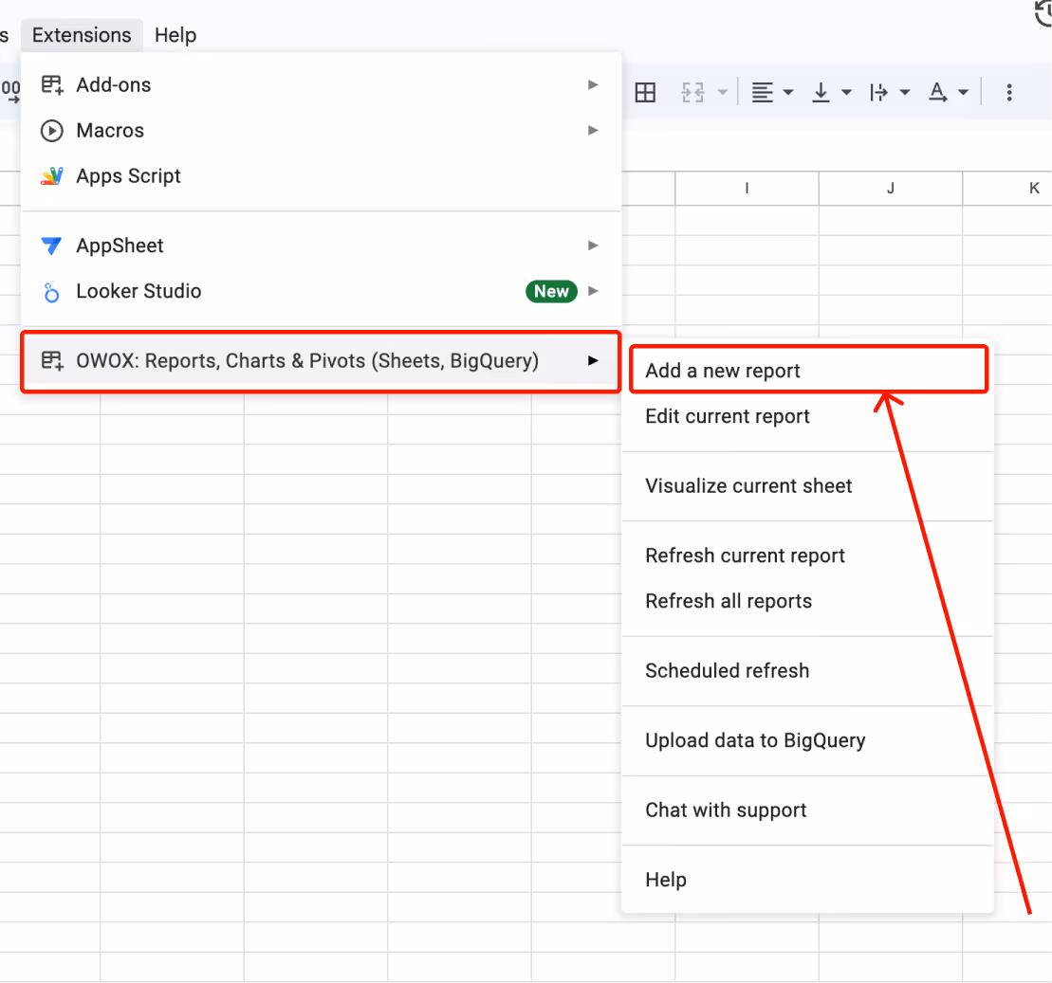
Task: Open the Macros submenu
Action: pyautogui.click(x=321, y=131)
